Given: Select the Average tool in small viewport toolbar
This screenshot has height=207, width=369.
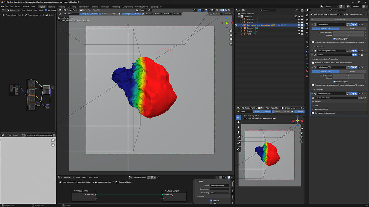Looking at the screenshot, I should (239, 127).
